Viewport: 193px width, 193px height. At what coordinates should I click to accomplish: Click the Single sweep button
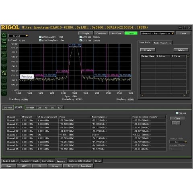[86, 33]
